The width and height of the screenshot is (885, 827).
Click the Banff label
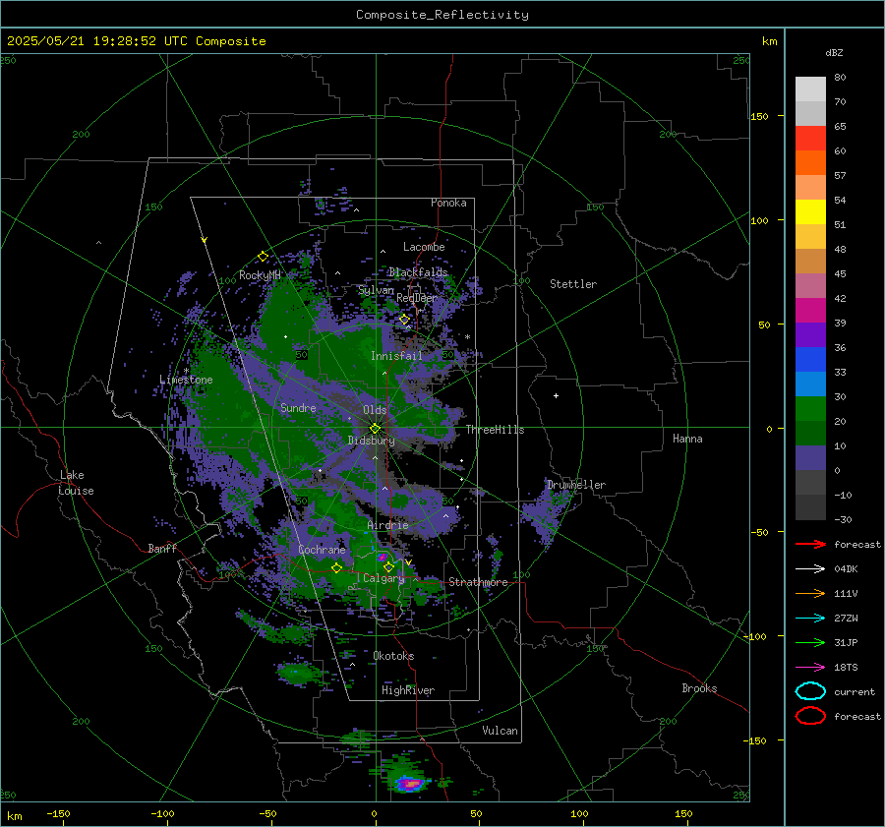[162, 548]
